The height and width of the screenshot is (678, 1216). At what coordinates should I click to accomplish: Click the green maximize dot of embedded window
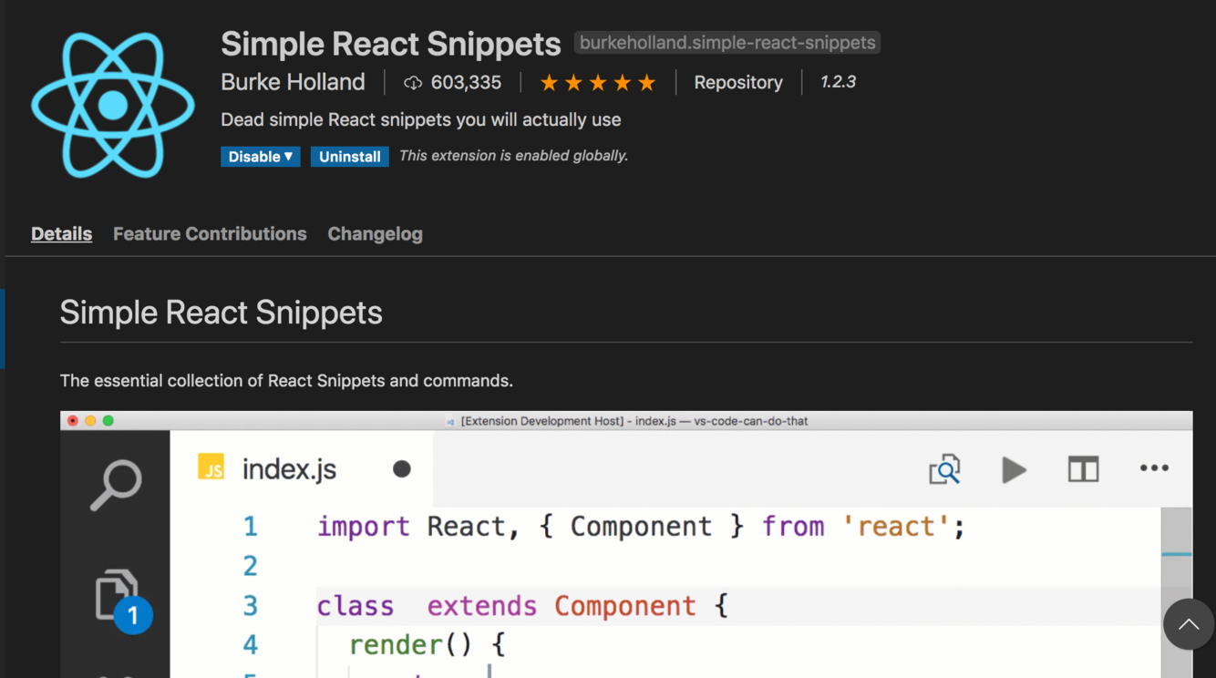click(108, 421)
